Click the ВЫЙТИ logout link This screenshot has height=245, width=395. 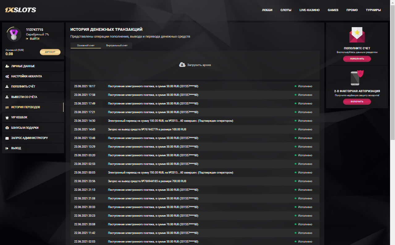click(34, 39)
